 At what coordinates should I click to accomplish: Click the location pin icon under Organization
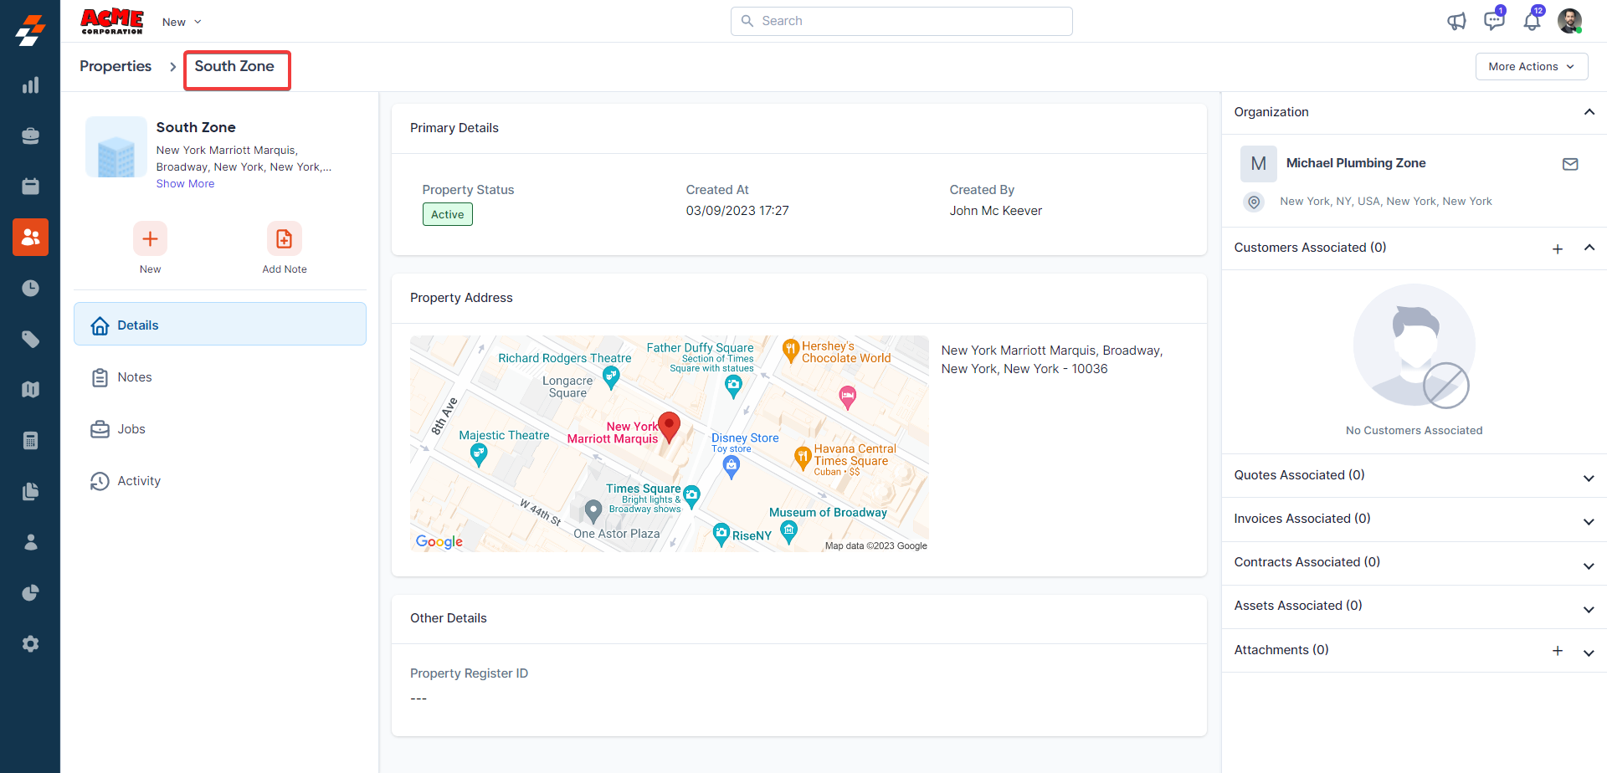pyautogui.click(x=1254, y=202)
